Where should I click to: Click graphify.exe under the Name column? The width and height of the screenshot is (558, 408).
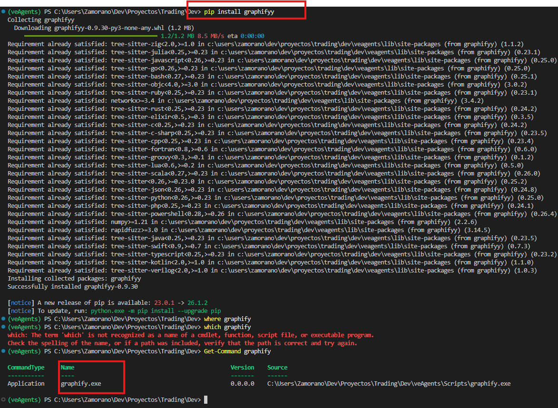[81, 383]
